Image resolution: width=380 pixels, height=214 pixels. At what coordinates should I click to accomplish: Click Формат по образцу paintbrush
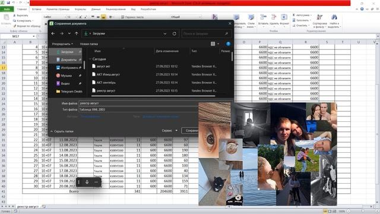pyautogui.click(x=27, y=26)
